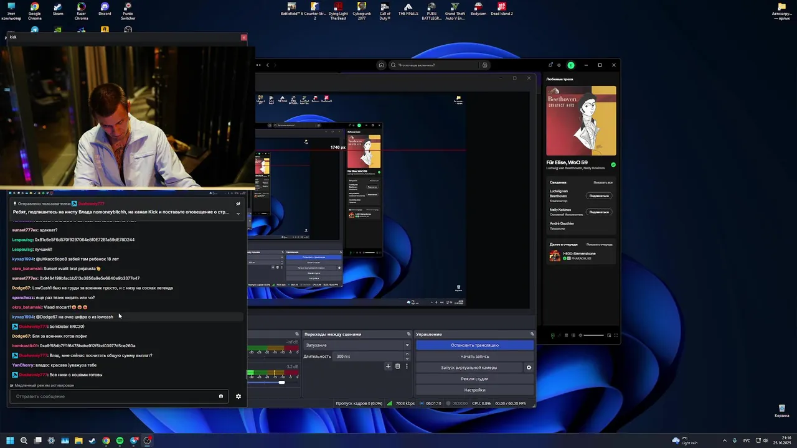
Task: Click Показать все credits link
Action: point(603,182)
